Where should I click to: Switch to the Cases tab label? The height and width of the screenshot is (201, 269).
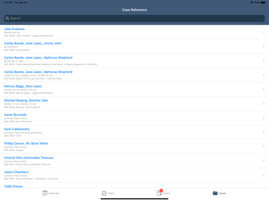(x=222, y=193)
